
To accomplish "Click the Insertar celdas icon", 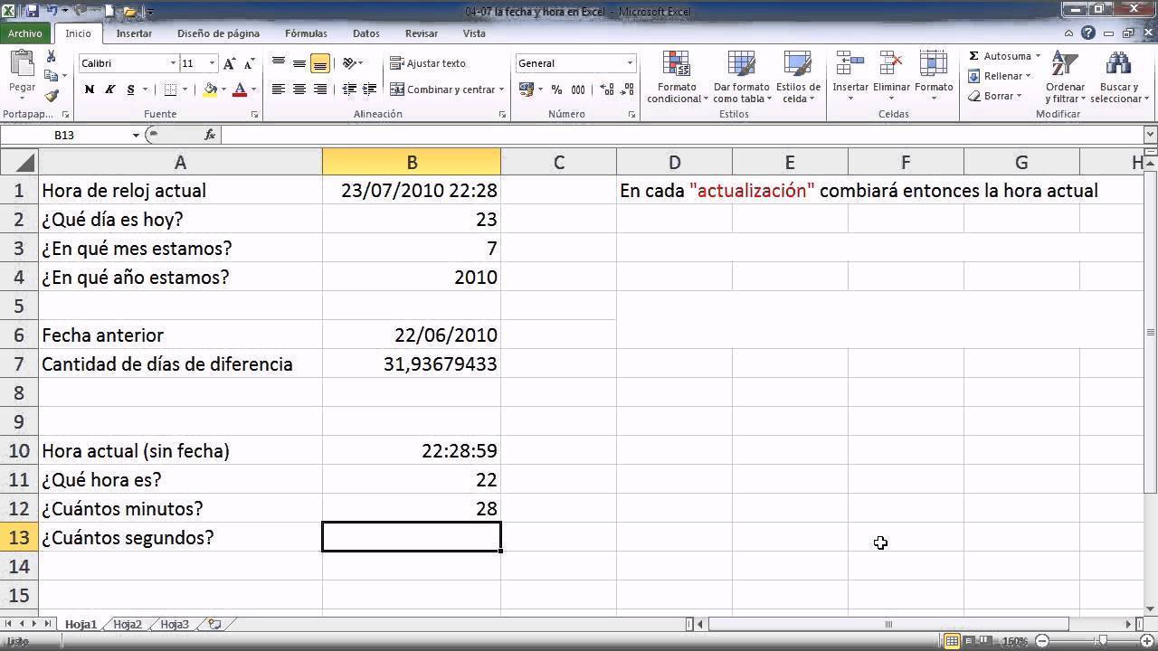I will click(850, 63).
